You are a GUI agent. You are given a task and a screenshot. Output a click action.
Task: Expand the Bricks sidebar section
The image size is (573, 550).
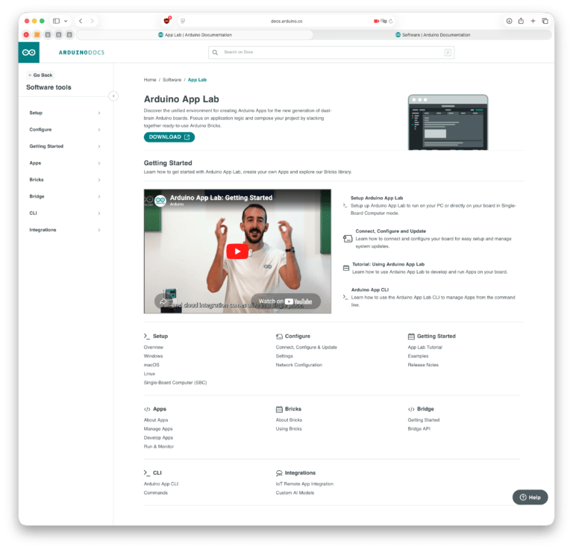tap(65, 180)
